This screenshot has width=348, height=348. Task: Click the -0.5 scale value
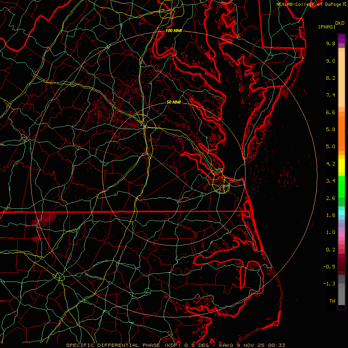(x=329, y=267)
